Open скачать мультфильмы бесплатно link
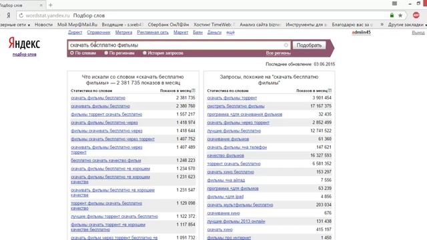The height and width of the screenshot is (240, 427). point(240,205)
